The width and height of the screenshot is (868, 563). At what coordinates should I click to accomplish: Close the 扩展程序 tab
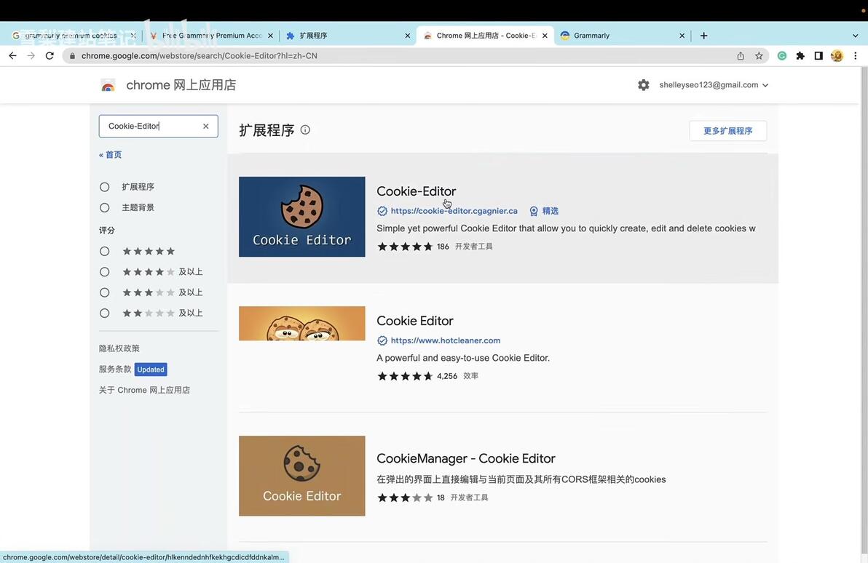408,36
